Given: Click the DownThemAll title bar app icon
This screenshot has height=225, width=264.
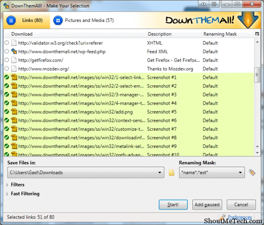Looking at the screenshot, I should tap(6, 6).
